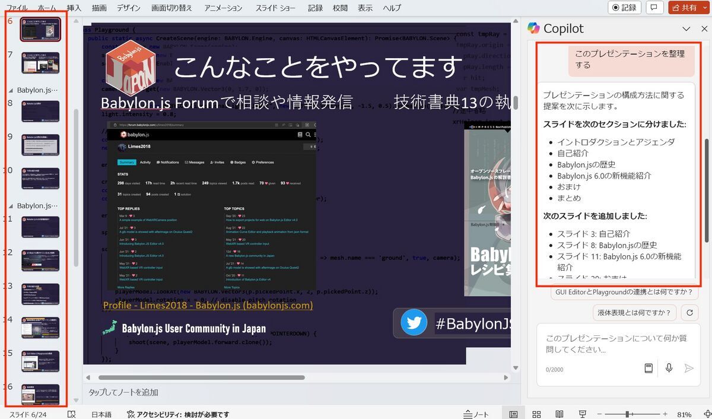Screen dimensions: 712x419
Task: Click the Copilot logo icon
Action: pyautogui.click(x=533, y=28)
